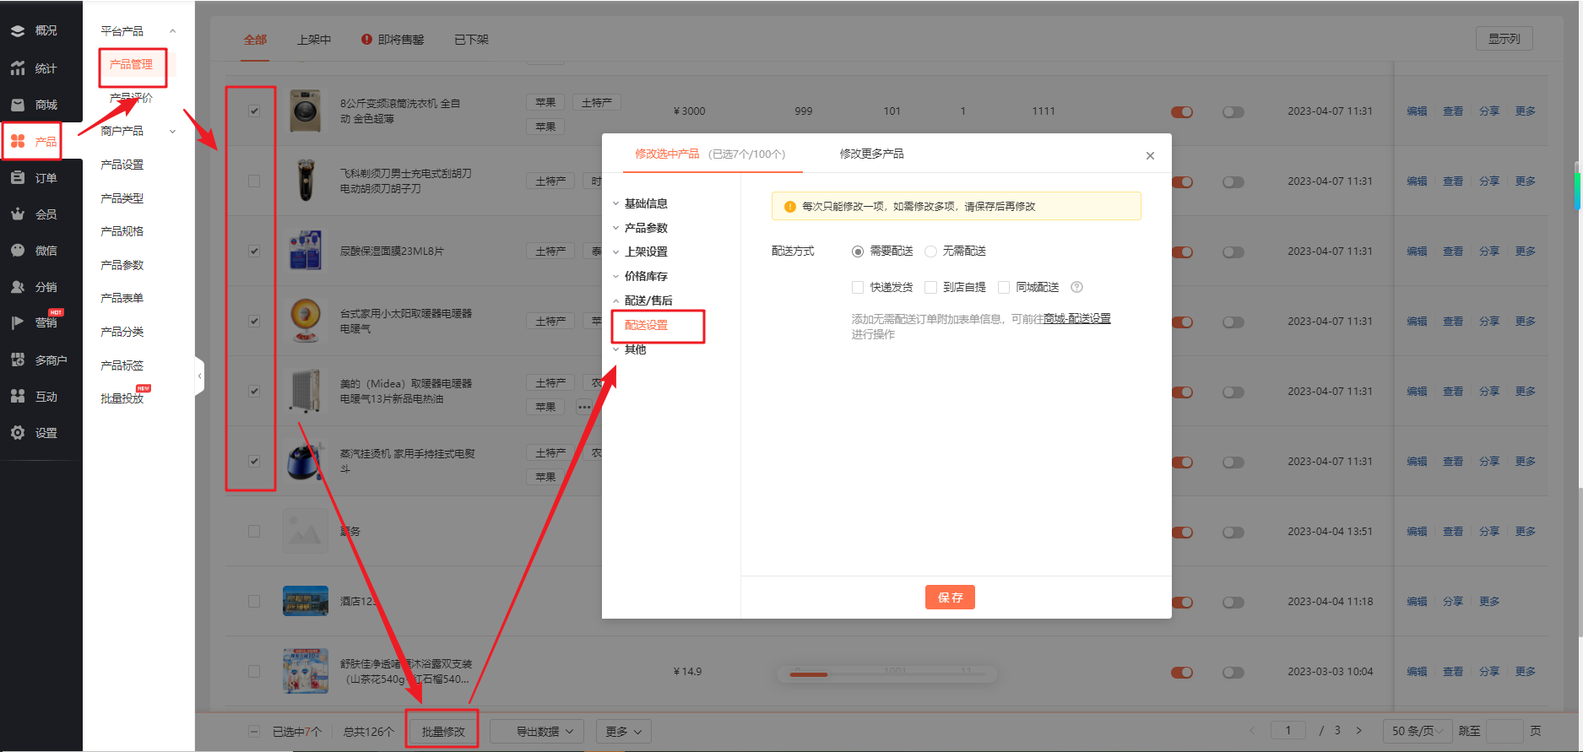
Task: Open the 台式家用小太阳取暖器 product thumbnail
Action: [305, 321]
